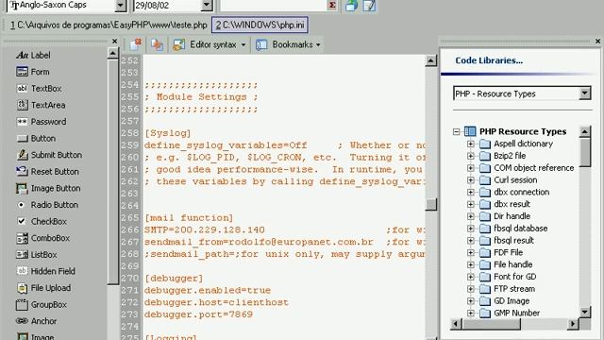604x340 pixels.
Task: Click the resource tree scroll up arrow
Action: point(585,132)
